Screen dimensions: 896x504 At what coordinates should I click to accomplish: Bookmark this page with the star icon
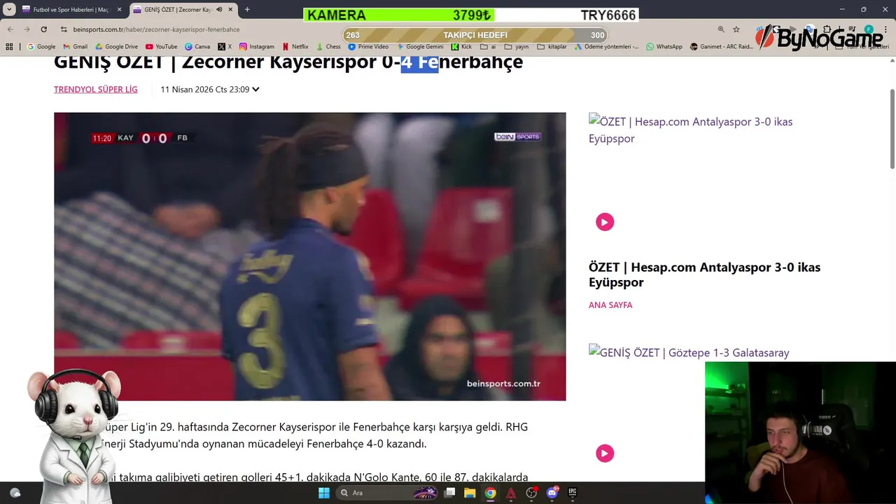click(736, 29)
